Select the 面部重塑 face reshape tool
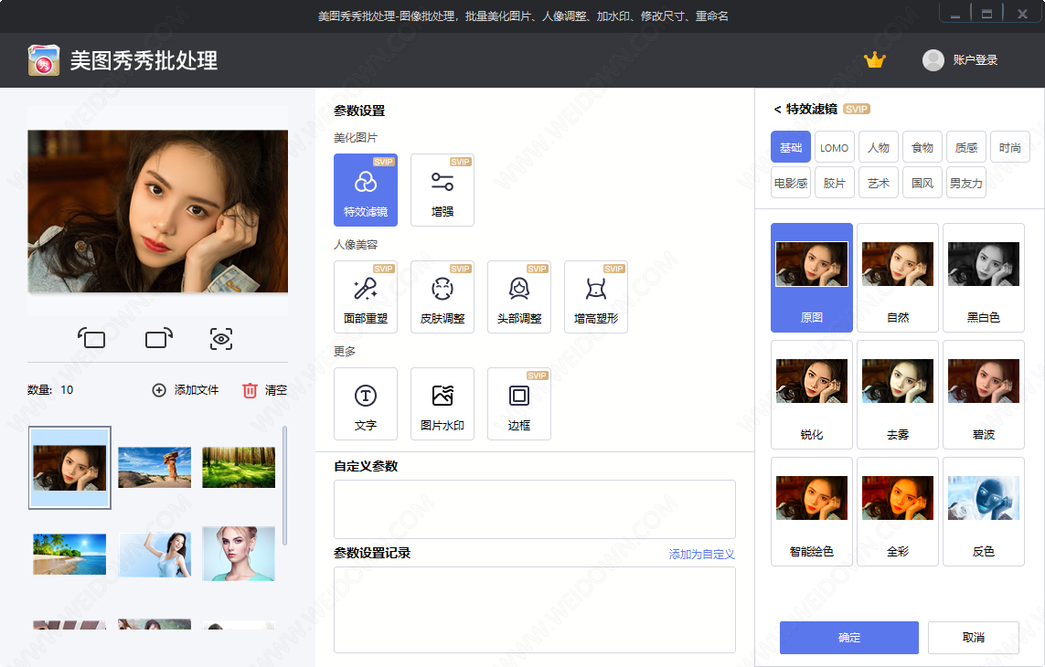1045x667 pixels. click(x=365, y=297)
